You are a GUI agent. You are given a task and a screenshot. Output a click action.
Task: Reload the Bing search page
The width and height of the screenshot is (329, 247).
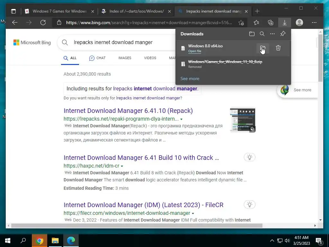point(43,23)
